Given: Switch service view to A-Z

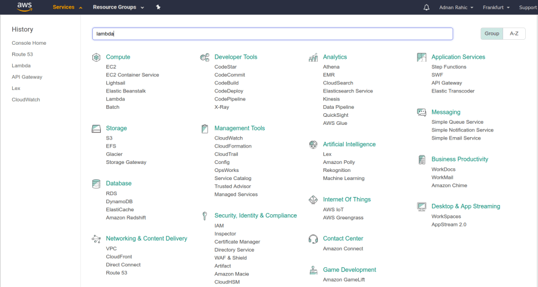Looking at the screenshot, I should pos(514,34).
